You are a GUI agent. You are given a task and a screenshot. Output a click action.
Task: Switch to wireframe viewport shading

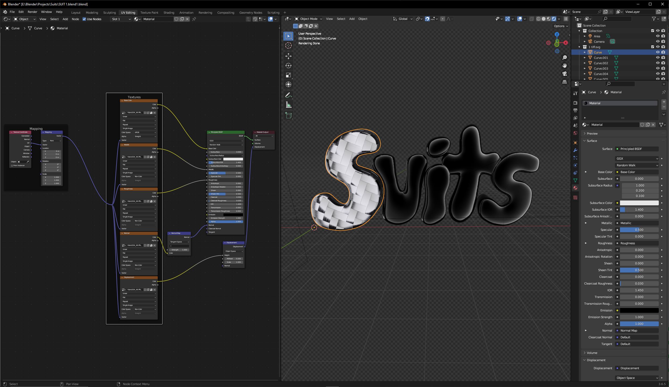[x=538, y=19]
